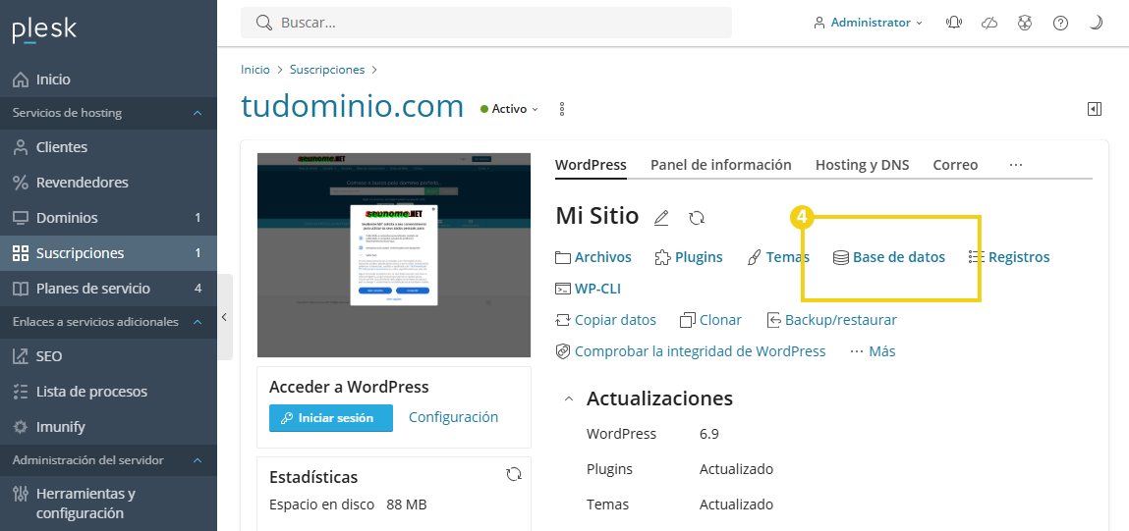The image size is (1129, 531).
Task: Open Clientes in the sidebar
Action: 108,147
